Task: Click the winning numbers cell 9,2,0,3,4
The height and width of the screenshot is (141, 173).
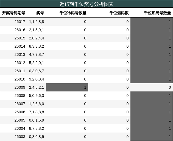Action: [x=37, y=79]
